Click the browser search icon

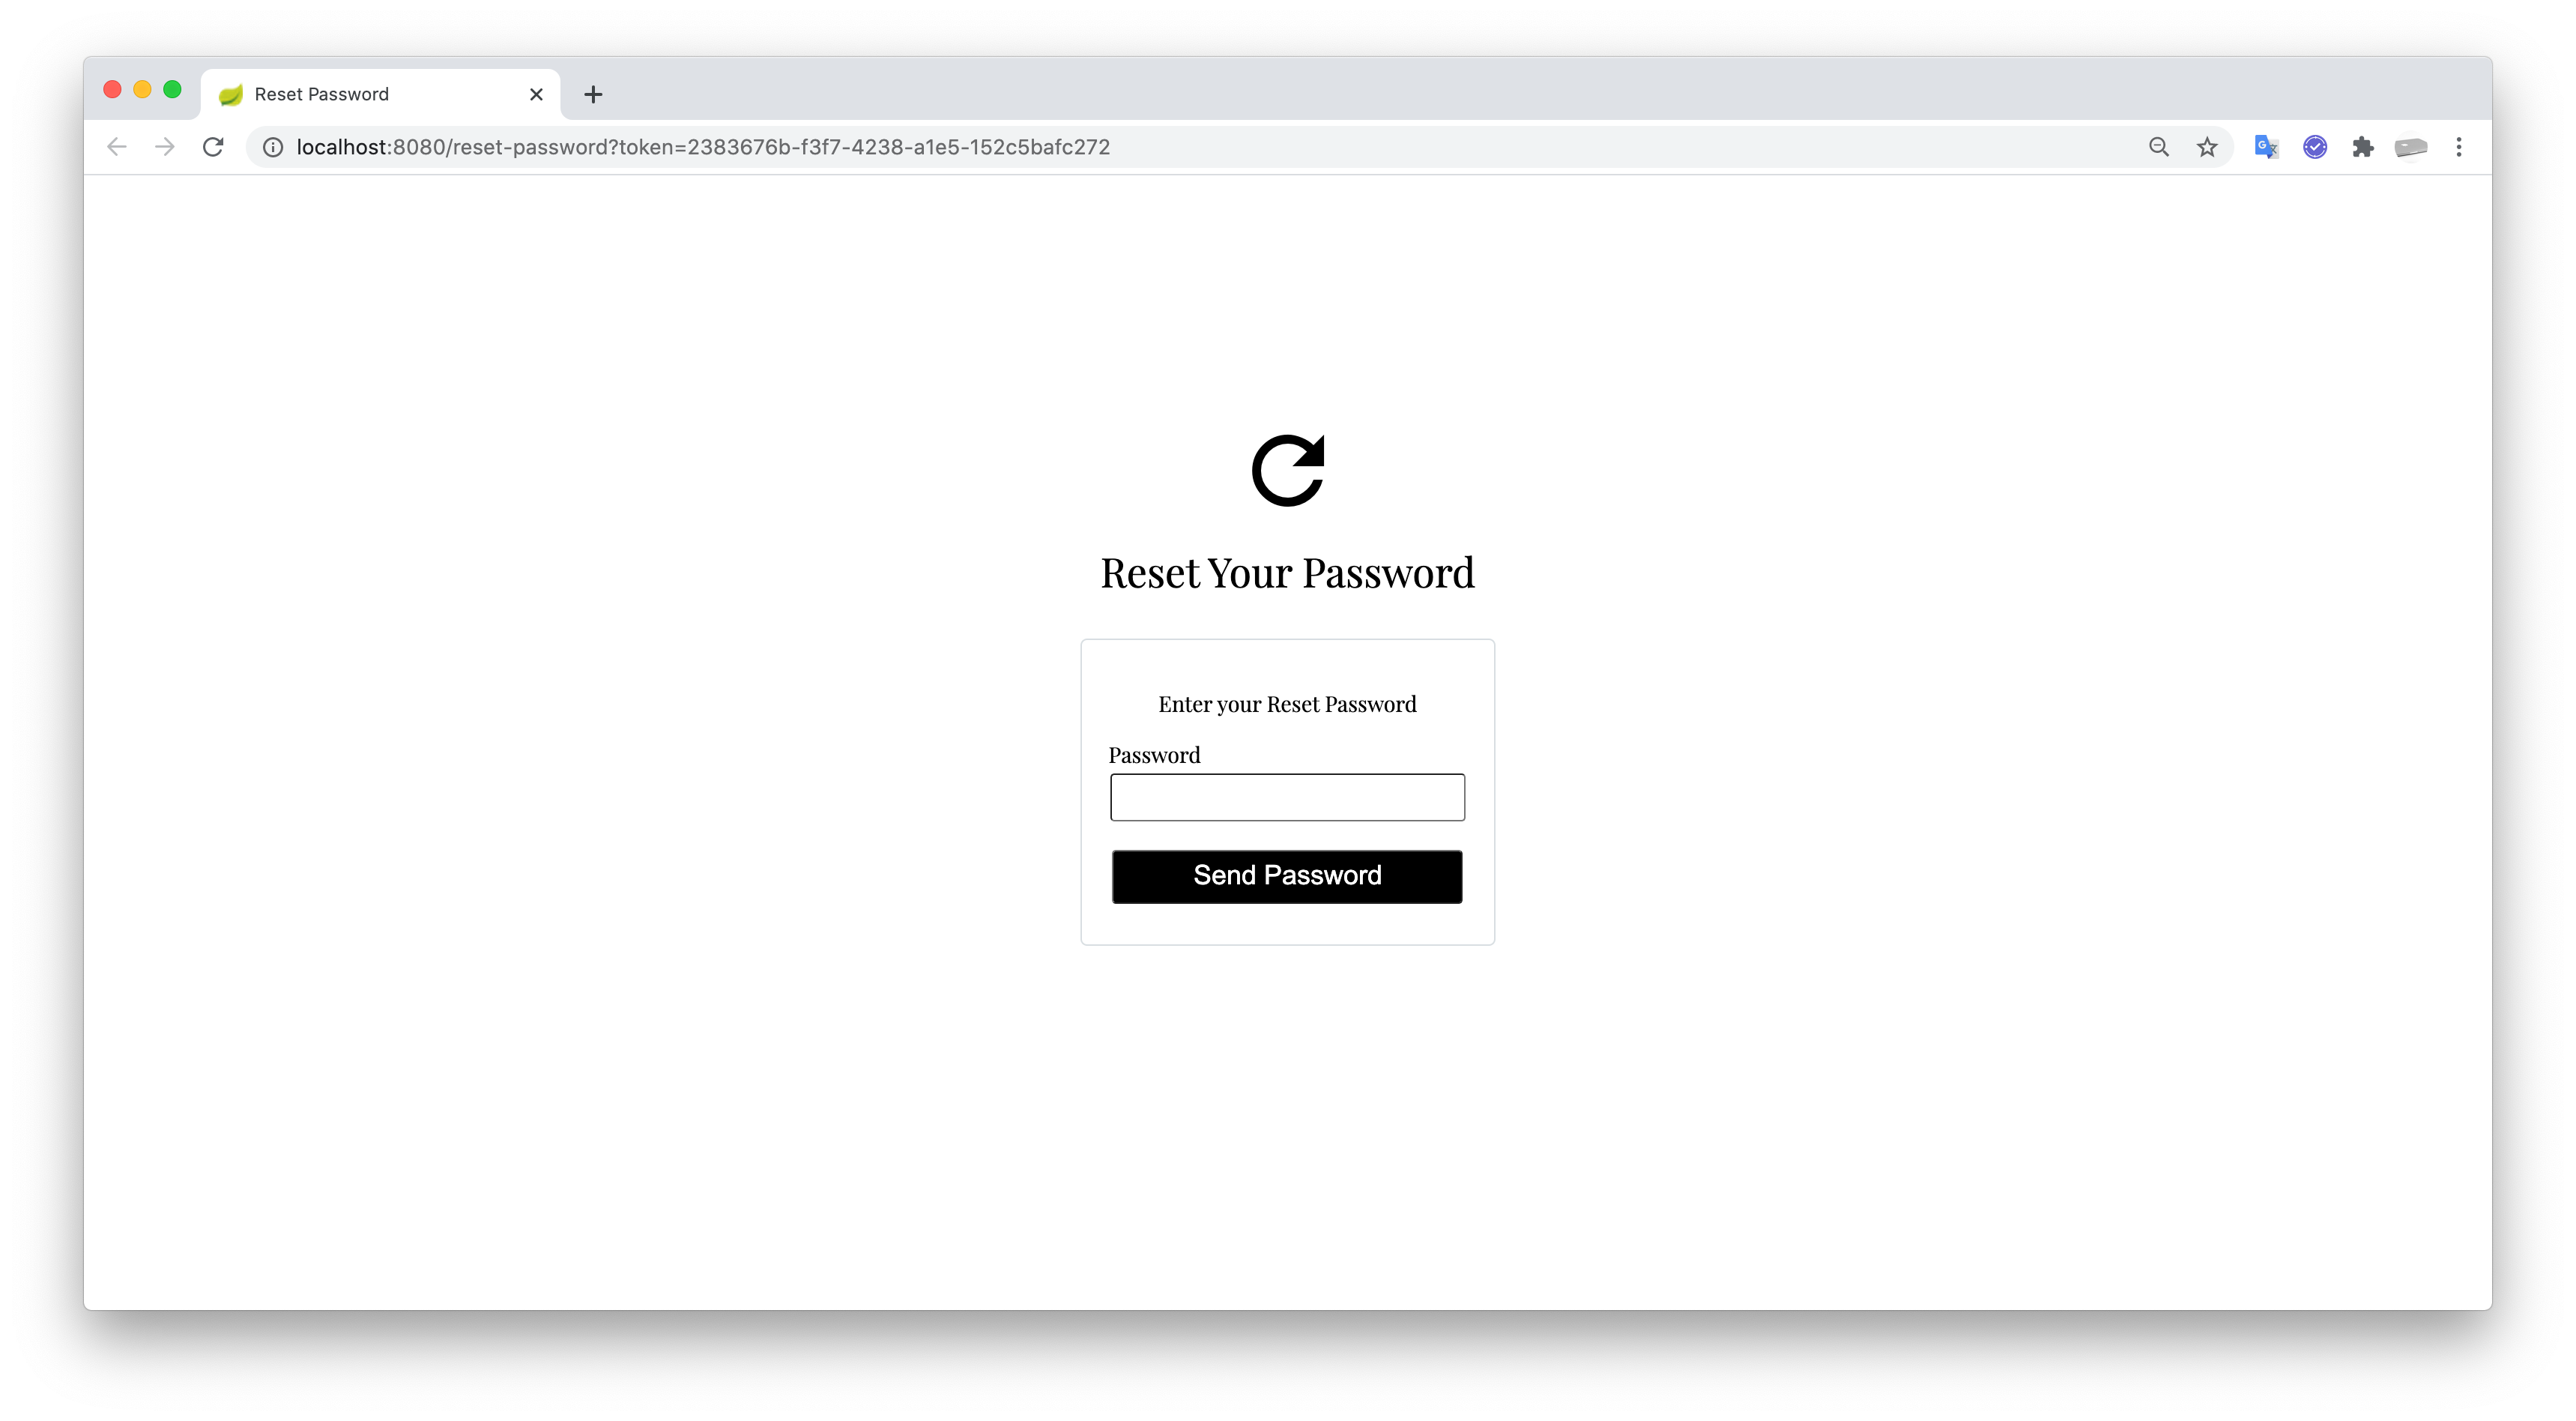tap(2156, 147)
